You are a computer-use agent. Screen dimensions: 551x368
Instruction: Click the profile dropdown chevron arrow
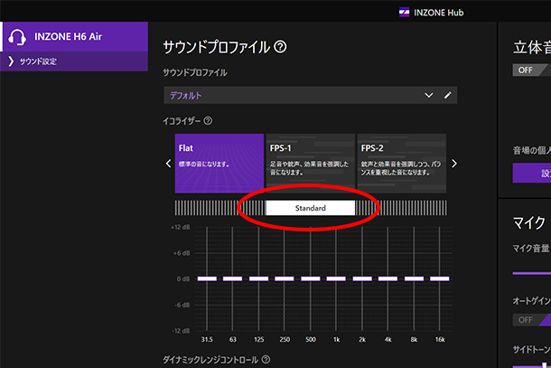point(429,95)
